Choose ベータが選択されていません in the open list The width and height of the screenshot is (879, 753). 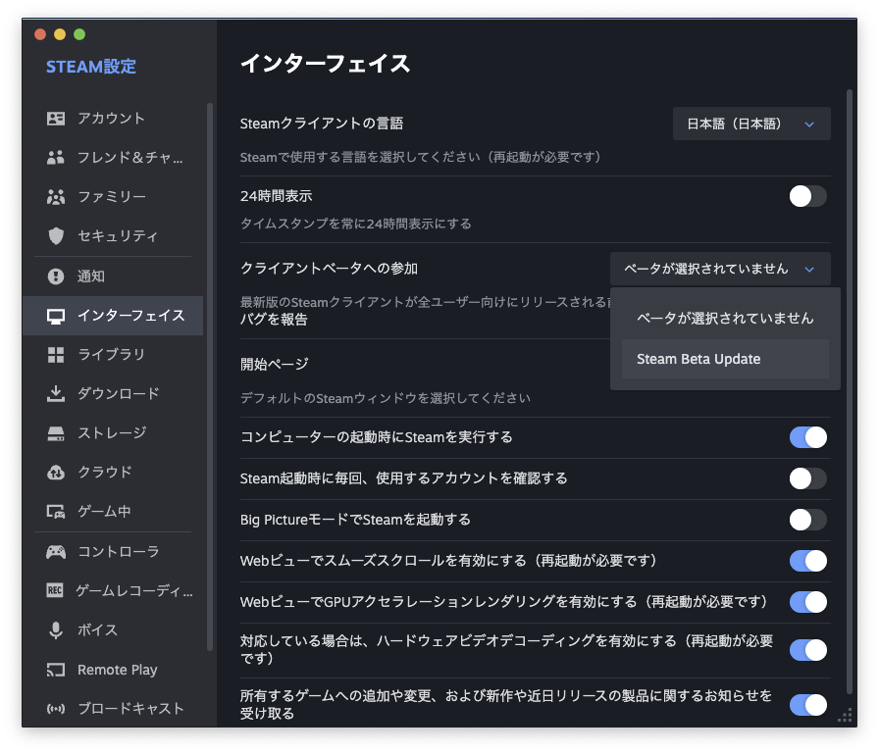tap(725, 319)
